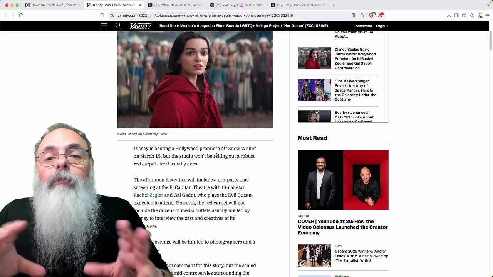Viewport: 493px width, 277px height.
Task: Click the 'Must Read' heading
Action: pos(312,138)
